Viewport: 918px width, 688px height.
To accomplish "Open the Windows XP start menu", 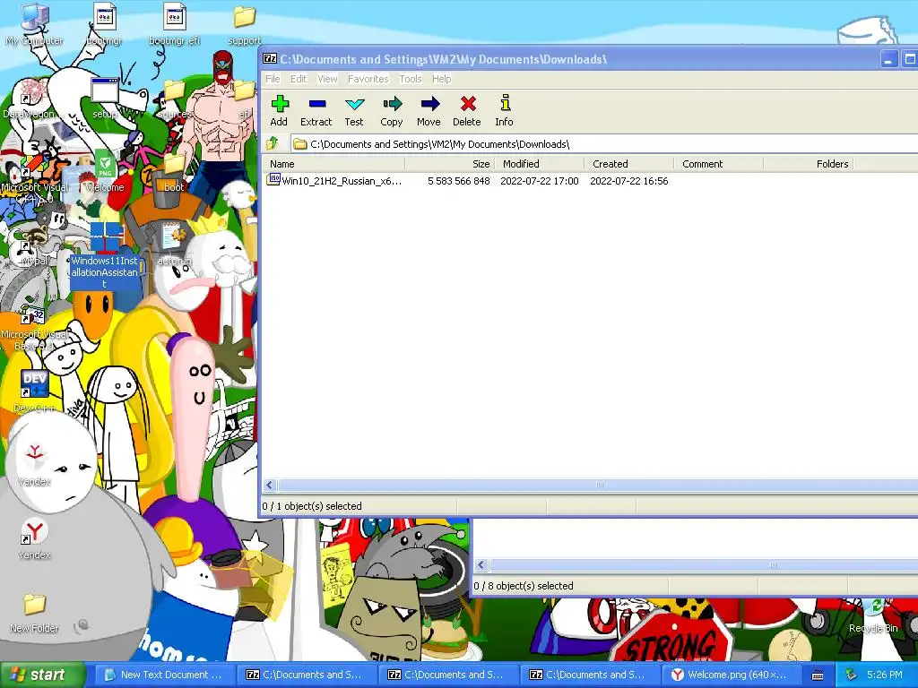I will 42,675.
